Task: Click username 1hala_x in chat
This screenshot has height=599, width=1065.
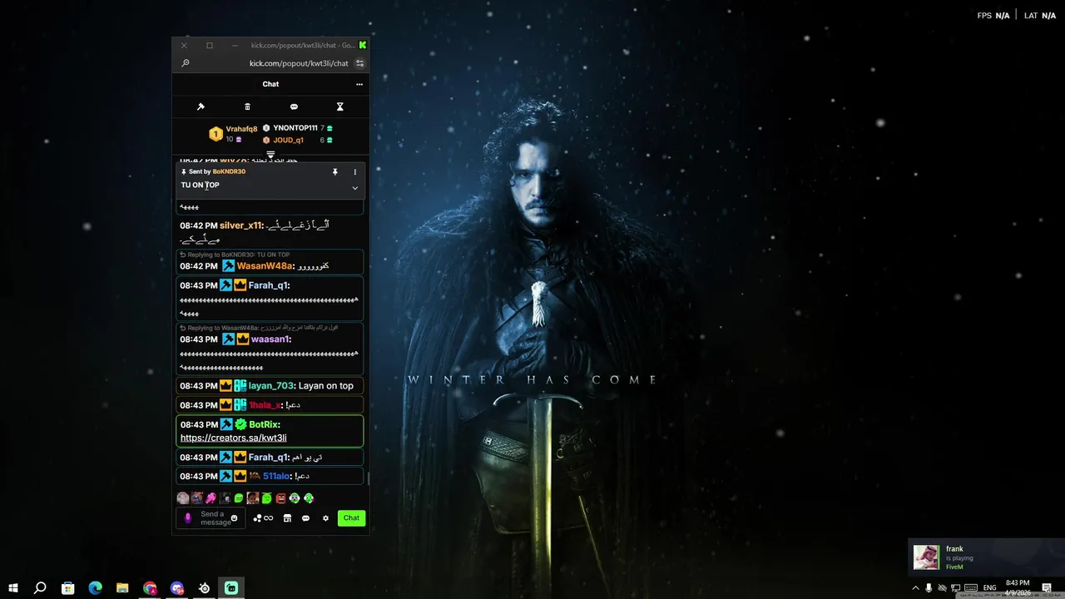Action: coord(265,405)
